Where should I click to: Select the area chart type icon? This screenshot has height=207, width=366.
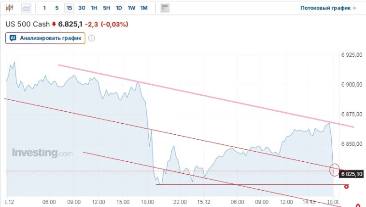[x=26, y=8]
